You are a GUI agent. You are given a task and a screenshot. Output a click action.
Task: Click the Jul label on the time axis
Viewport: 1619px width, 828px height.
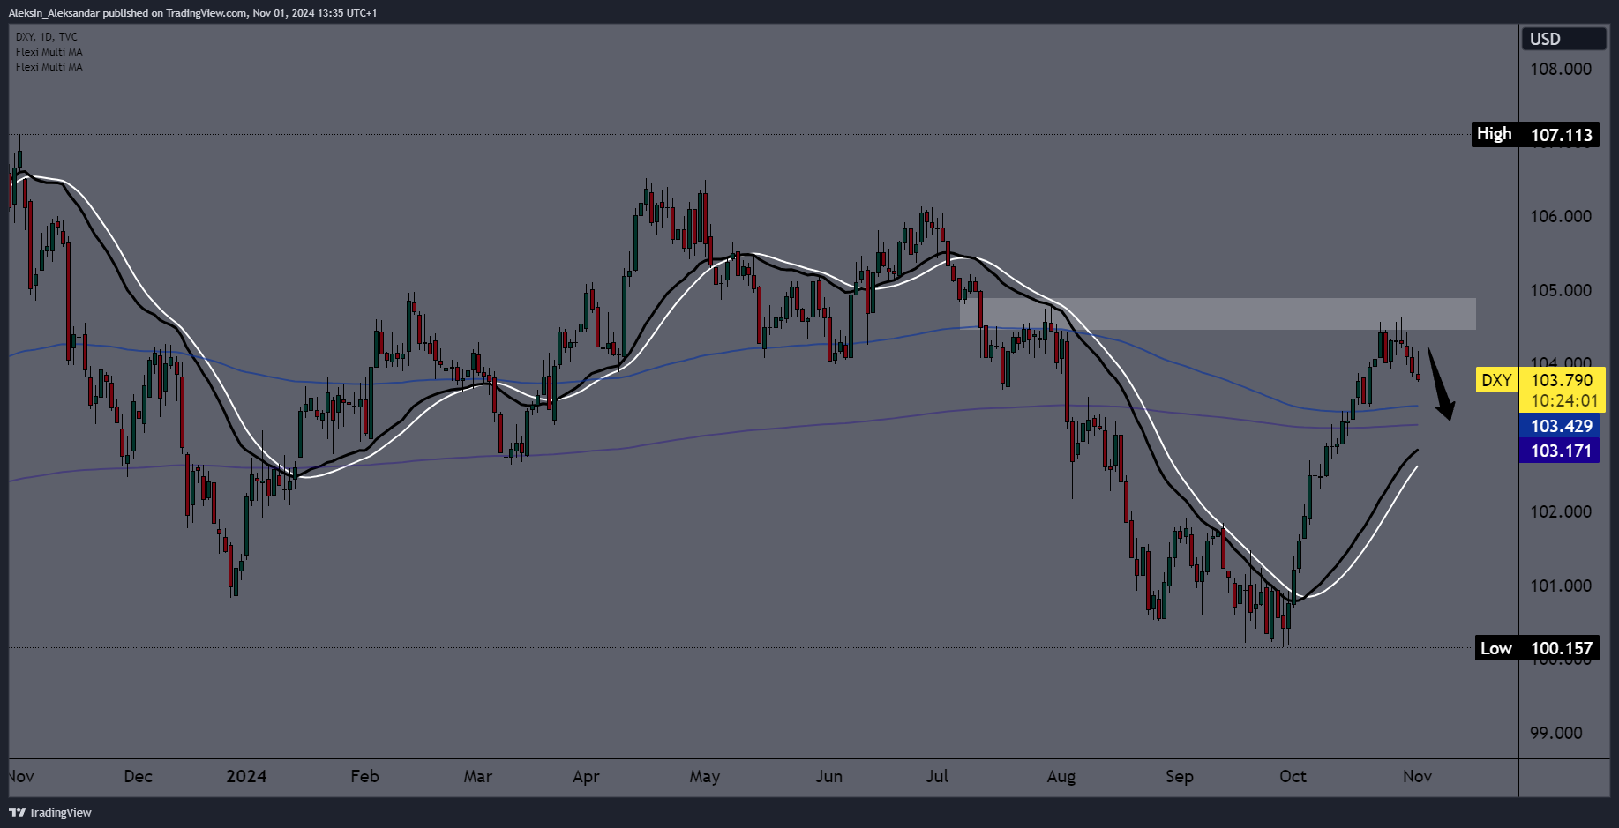point(937,776)
